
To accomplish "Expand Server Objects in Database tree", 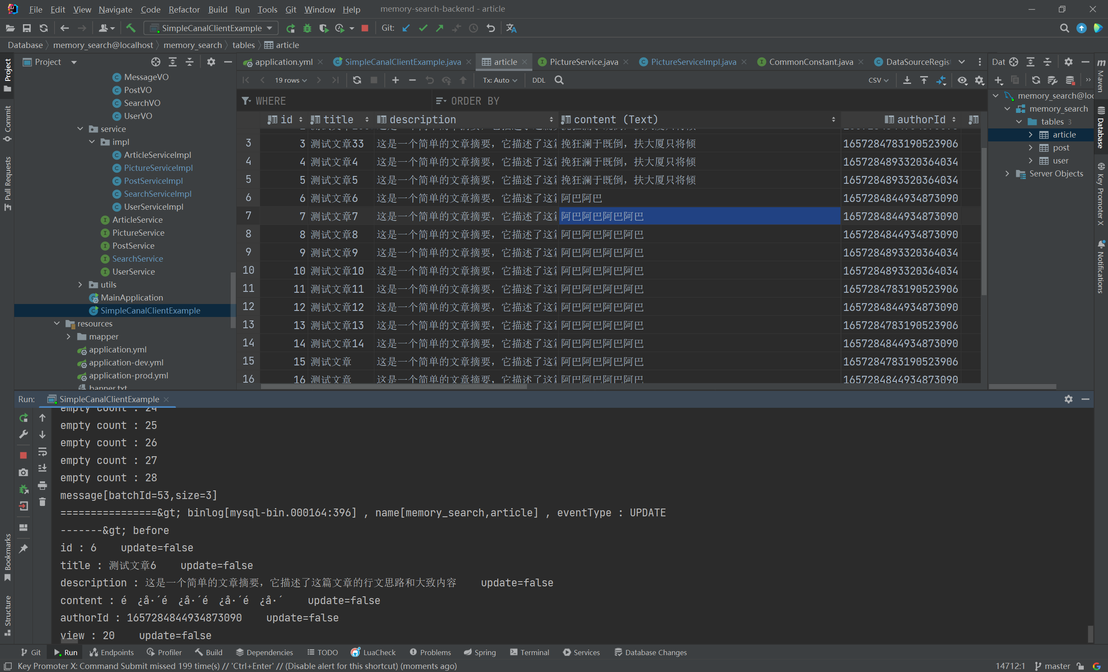I will coord(1007,173).
